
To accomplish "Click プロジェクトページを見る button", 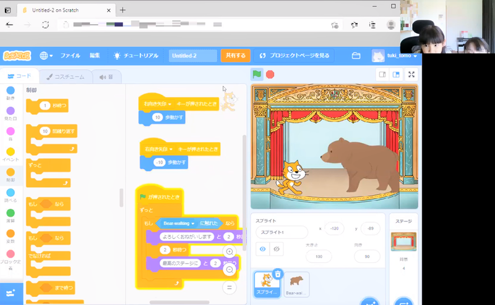I will pyautogui.click(x=295, y=56).
